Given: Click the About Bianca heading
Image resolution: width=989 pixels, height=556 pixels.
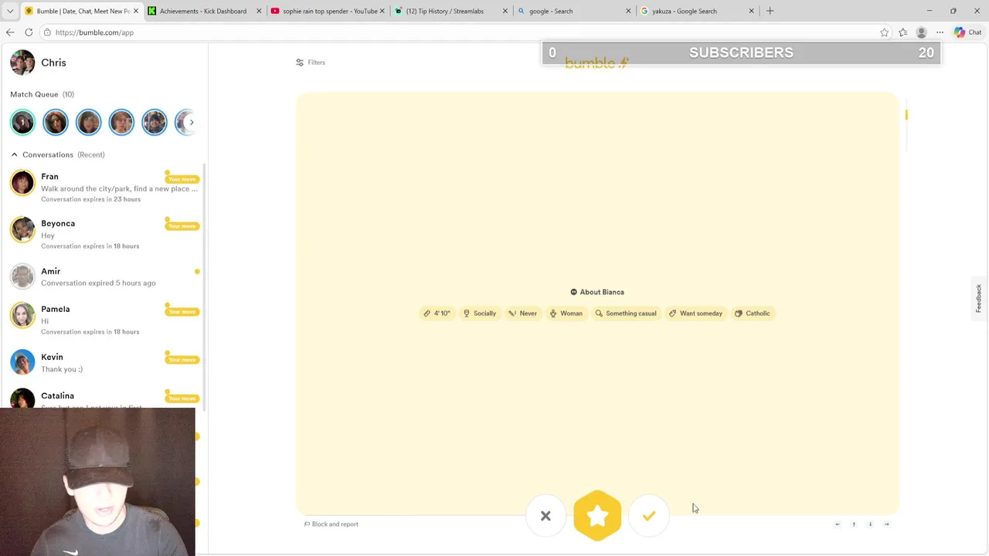Looking at the screenshot, I should pos(597,292).
